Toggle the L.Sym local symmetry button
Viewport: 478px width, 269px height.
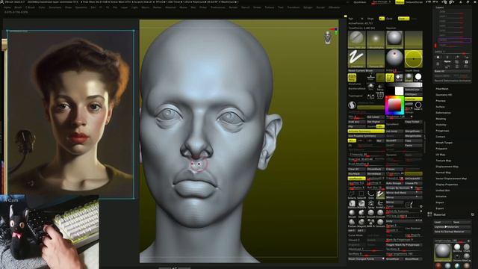[x=370, y=96]
